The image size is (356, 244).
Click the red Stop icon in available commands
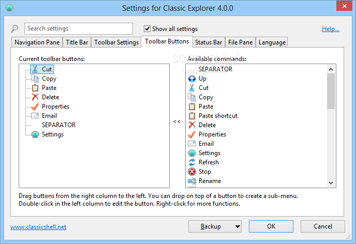click(x=192, y=172)
